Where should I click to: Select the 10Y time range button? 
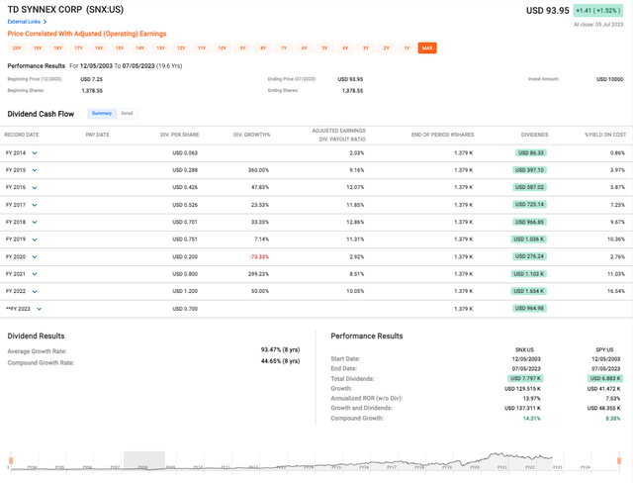(222, 48)
